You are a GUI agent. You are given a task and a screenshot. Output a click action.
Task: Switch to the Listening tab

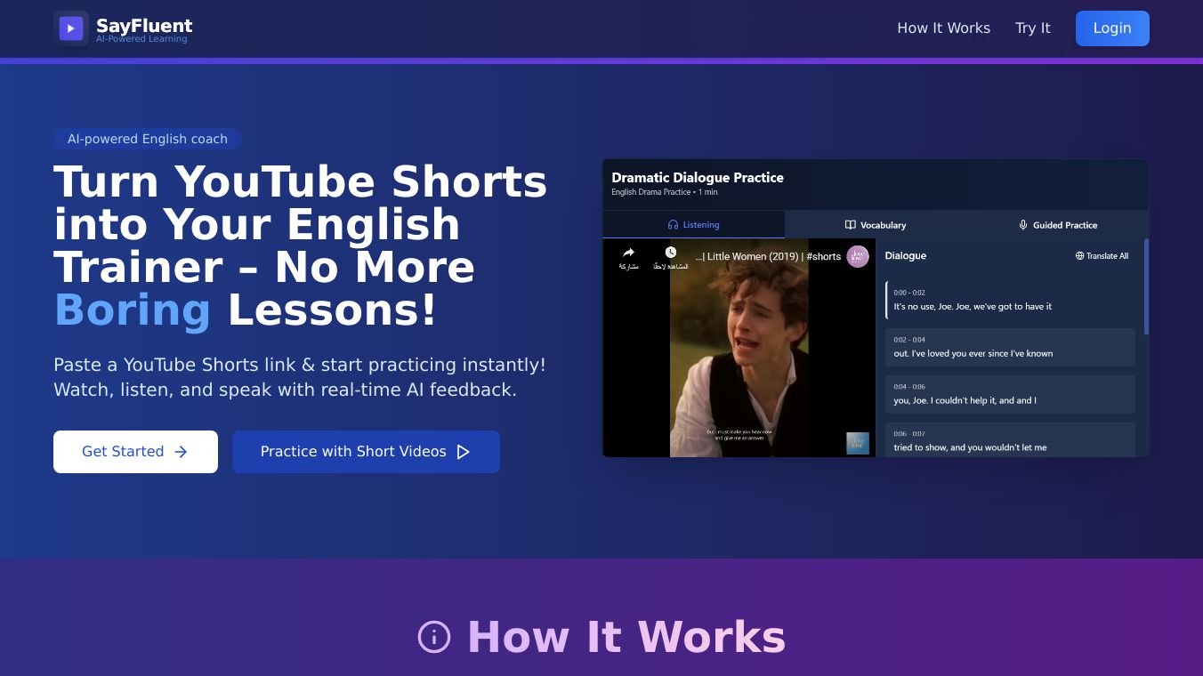pos(693,225)
